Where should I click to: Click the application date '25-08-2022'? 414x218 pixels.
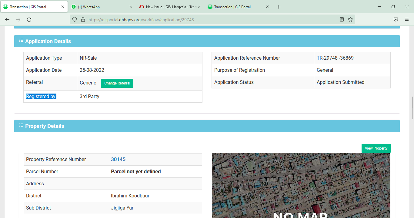(92, 70)
